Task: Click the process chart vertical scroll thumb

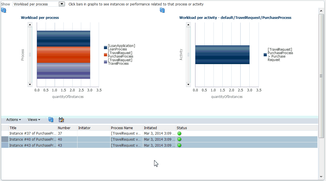Action: click(x=30, y=55)
